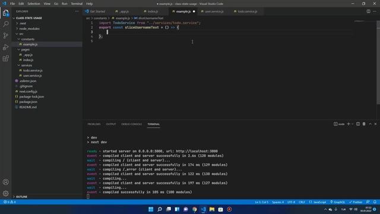Open Run and Debug view

point(5,47)
